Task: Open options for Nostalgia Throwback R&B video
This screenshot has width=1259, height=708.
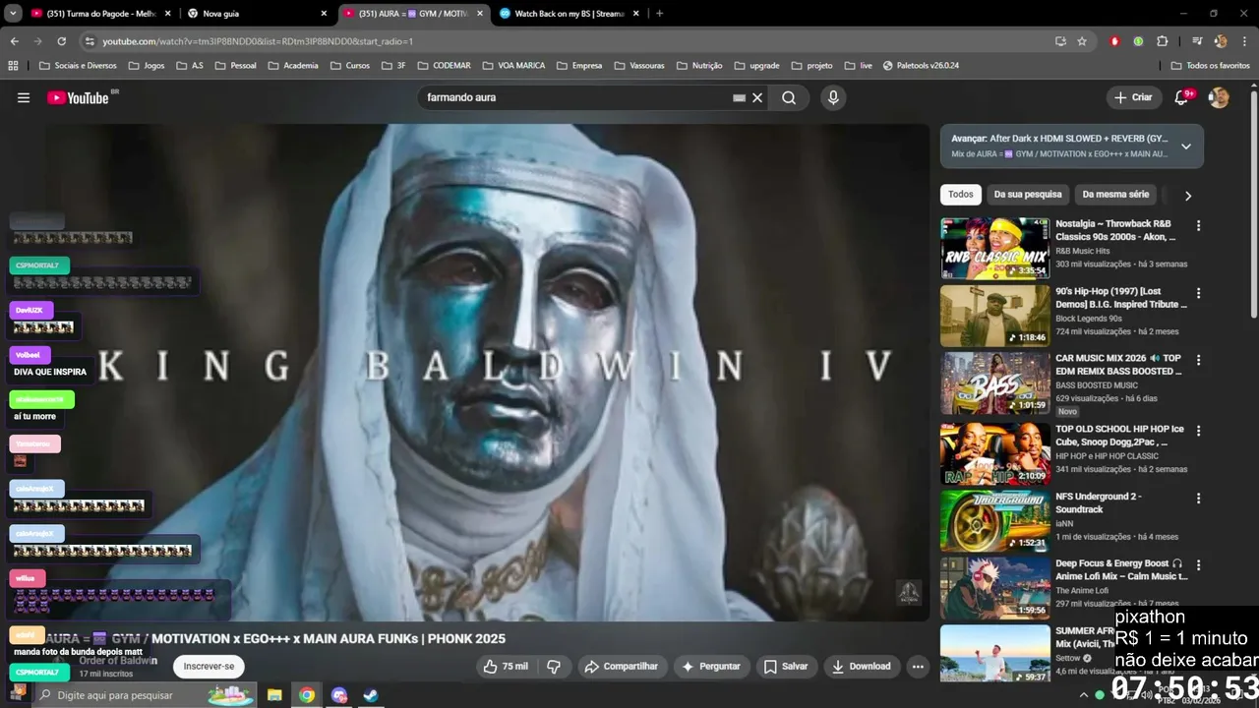Action: tap(1198, 225)
